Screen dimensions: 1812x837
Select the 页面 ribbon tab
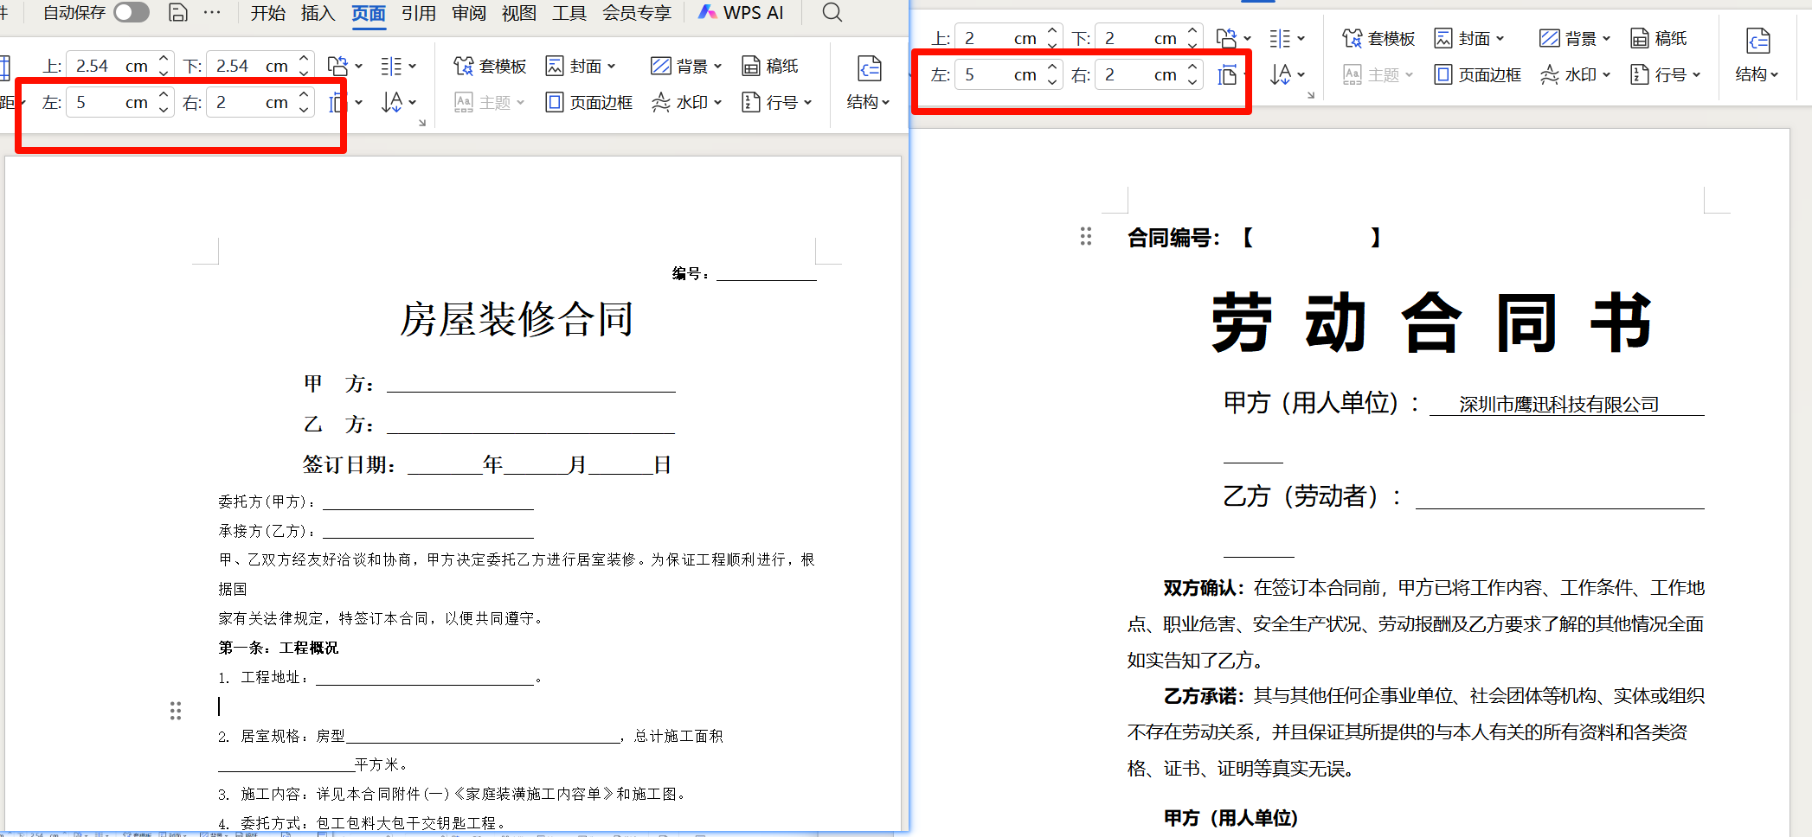coord(369,13)
